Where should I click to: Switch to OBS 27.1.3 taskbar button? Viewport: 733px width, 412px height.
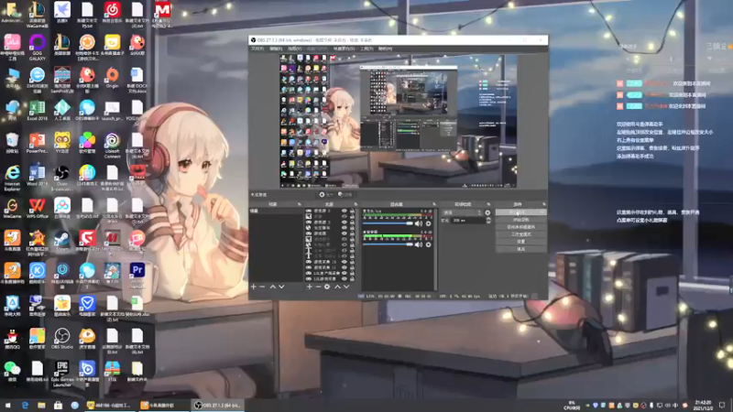pos(218,405)
